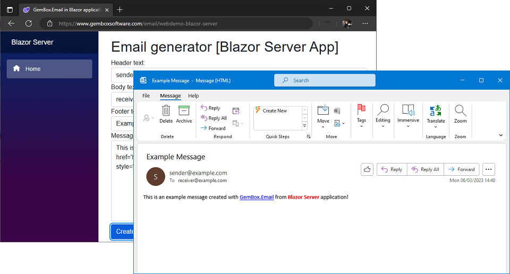Click the Outlook Search box
Viewport: 510px width, 274px height.
325,80
